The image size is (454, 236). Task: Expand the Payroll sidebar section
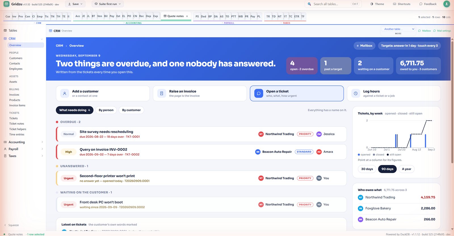click(24, 149)
